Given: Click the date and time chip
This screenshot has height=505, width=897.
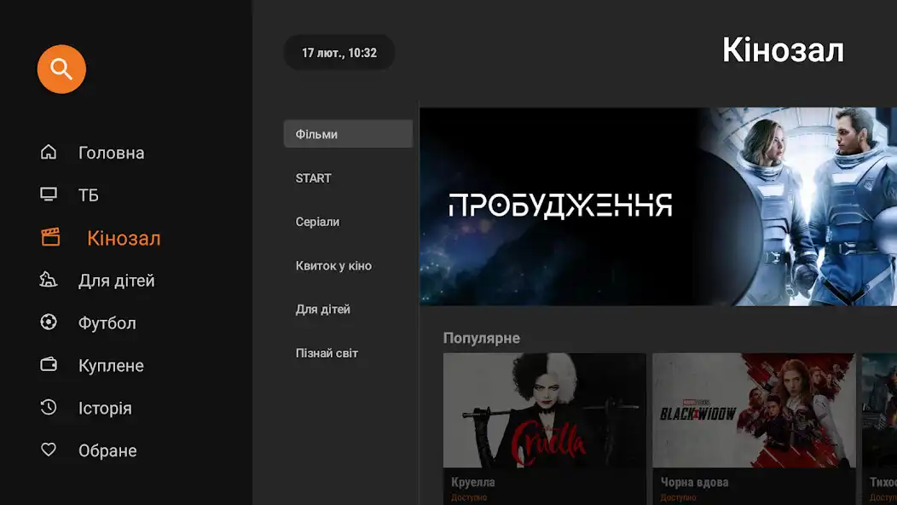Looking at the screenshot, I should pos(339,52).
